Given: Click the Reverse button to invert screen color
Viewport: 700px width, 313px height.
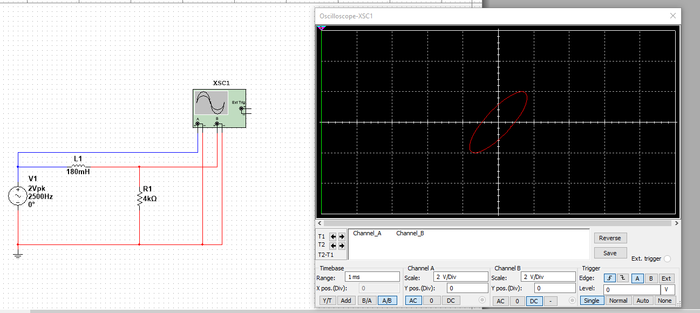Looking at the screenshot, I should click(x=610, y=237).
